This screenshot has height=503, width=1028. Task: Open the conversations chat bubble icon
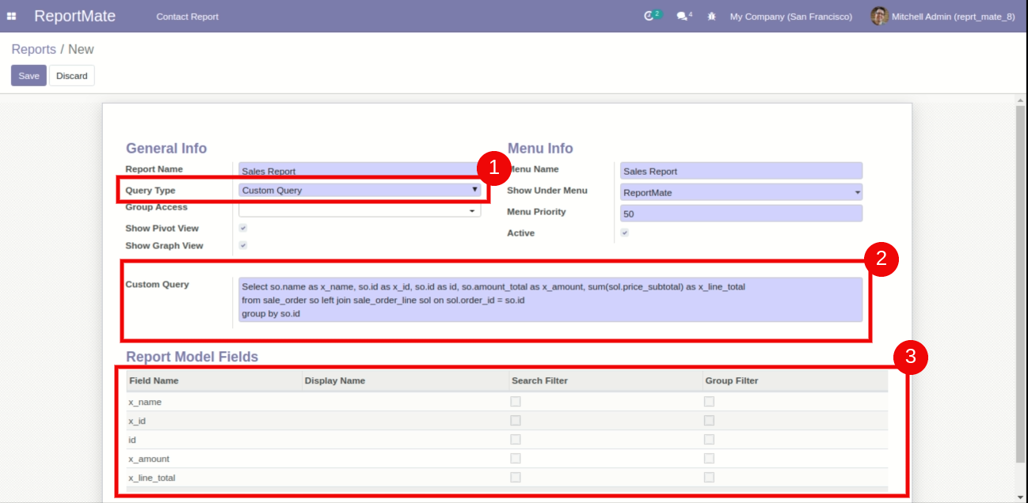tap(682, 16)
